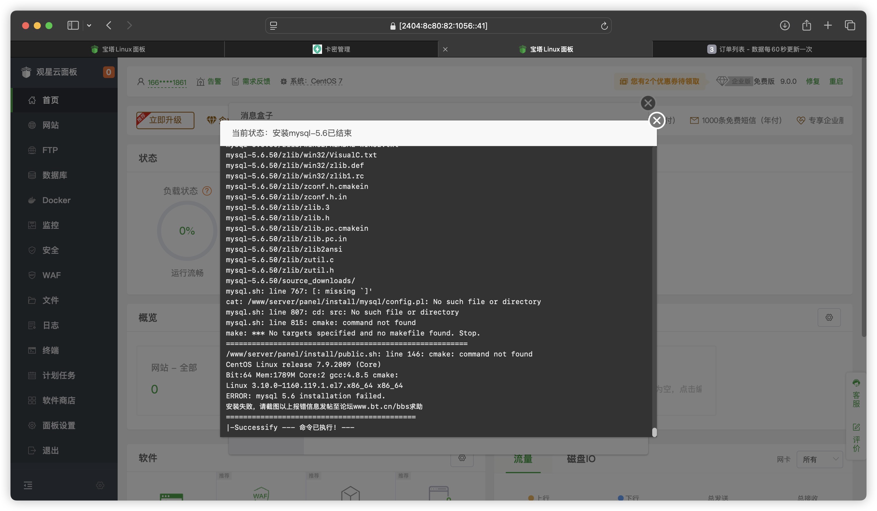Click the 专享企业服务 heart item

[x=820, y=120]
